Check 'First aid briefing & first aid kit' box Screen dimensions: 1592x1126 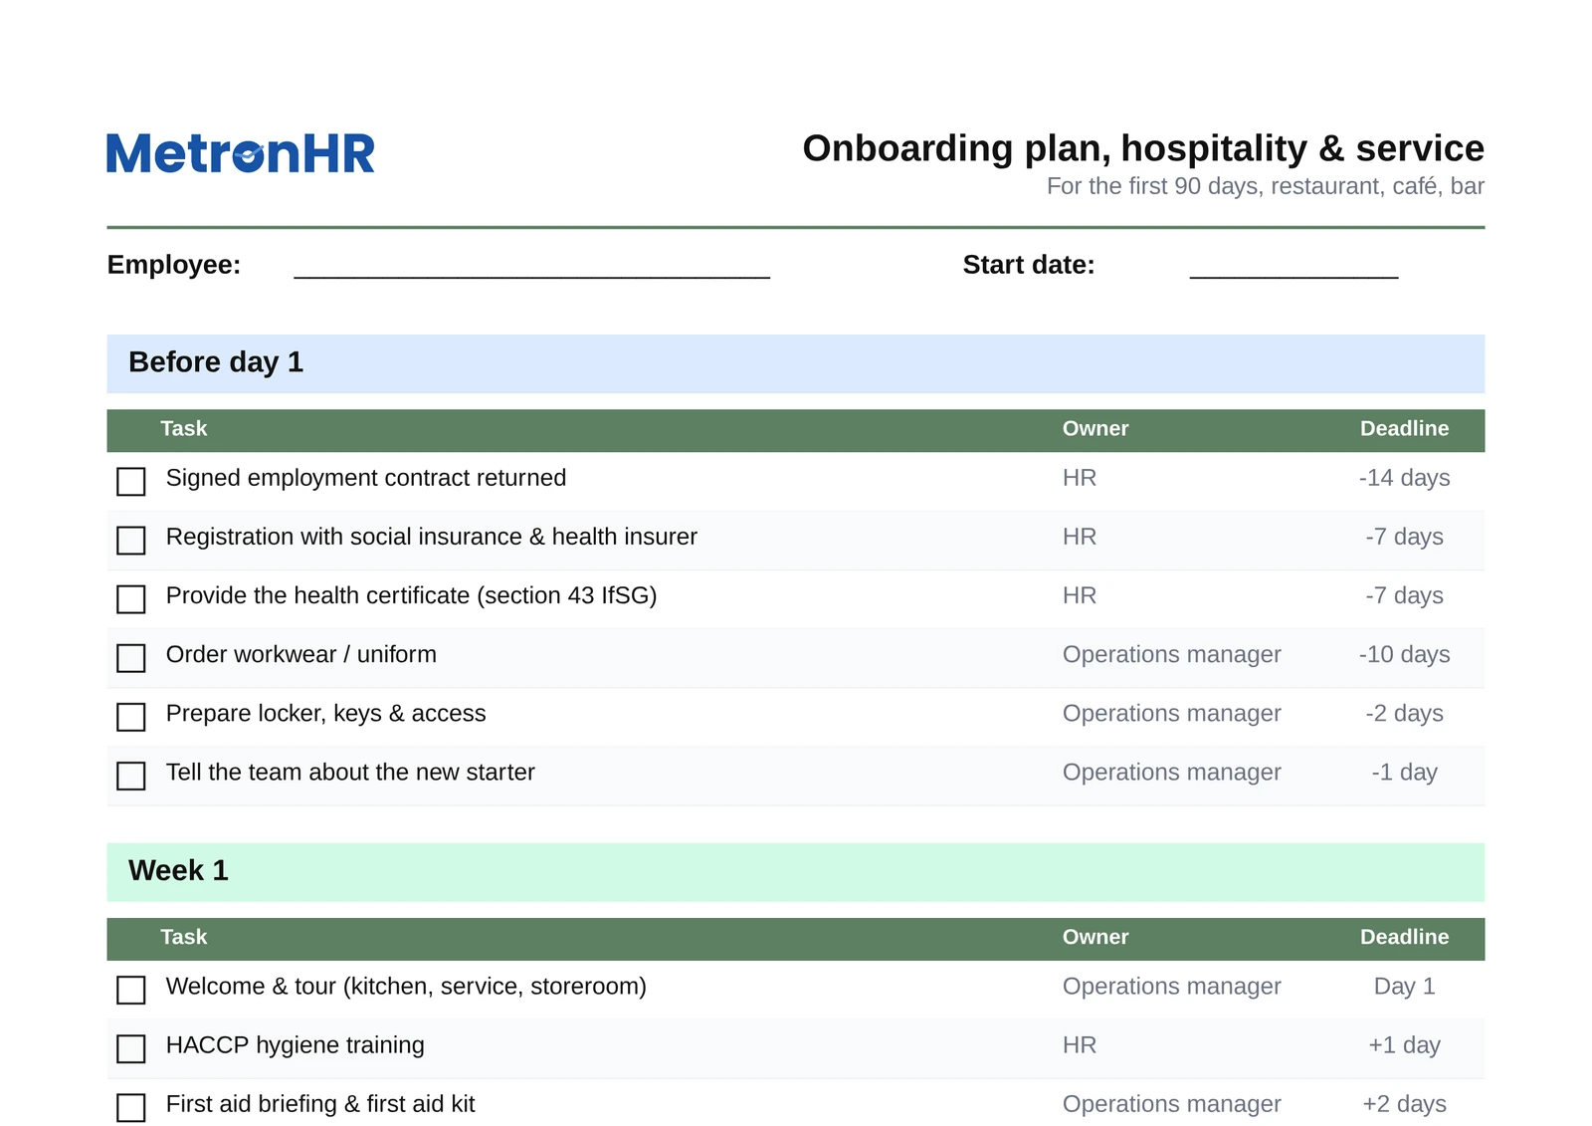click(x=131, y=1107)
